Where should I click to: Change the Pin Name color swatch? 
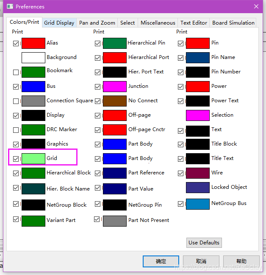(x=198, y=58)
